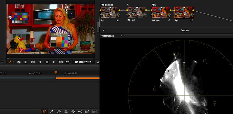Jump to the last frame button
Screen dimensions: 233x114
[x=61, y=62]
